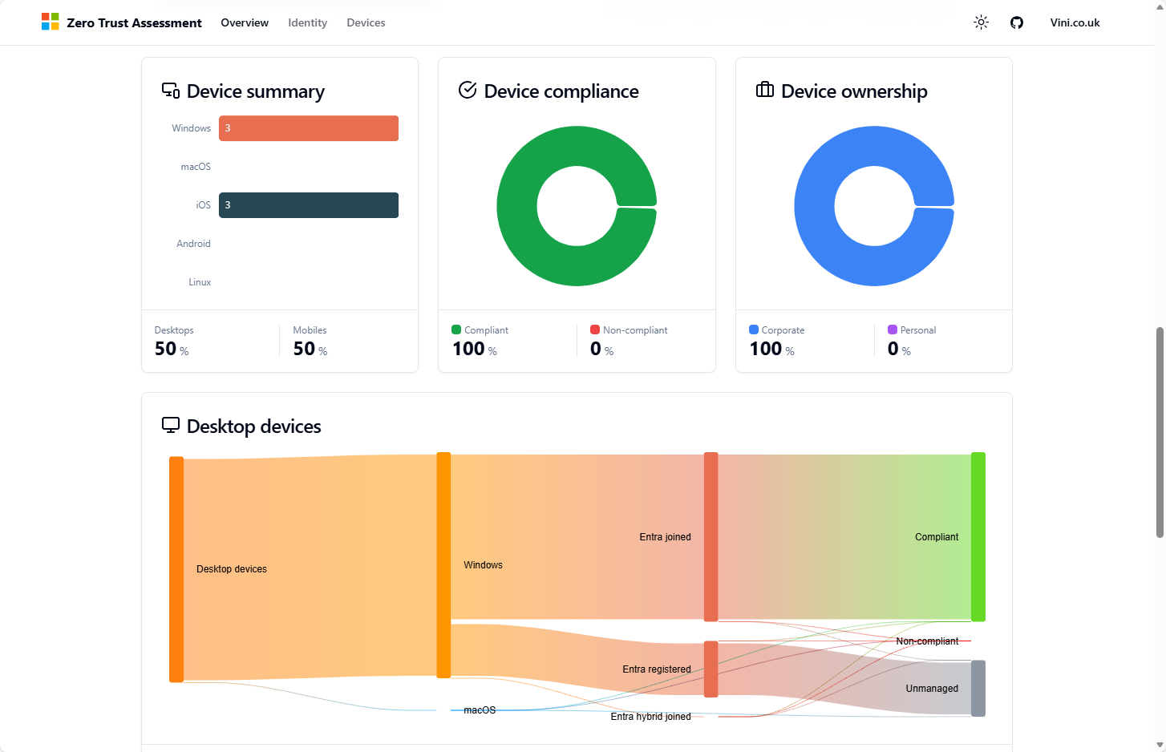Click the purple Personal legend swatch

point(893,330)
